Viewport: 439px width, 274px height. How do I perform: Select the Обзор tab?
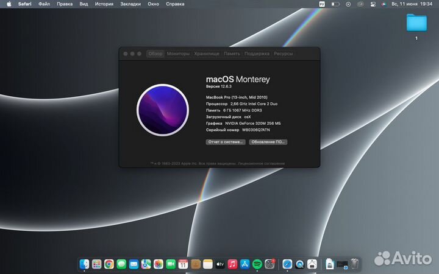click(155, 54)
